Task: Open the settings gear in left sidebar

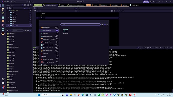Action: pyautogui.click(x=3, y=83)
